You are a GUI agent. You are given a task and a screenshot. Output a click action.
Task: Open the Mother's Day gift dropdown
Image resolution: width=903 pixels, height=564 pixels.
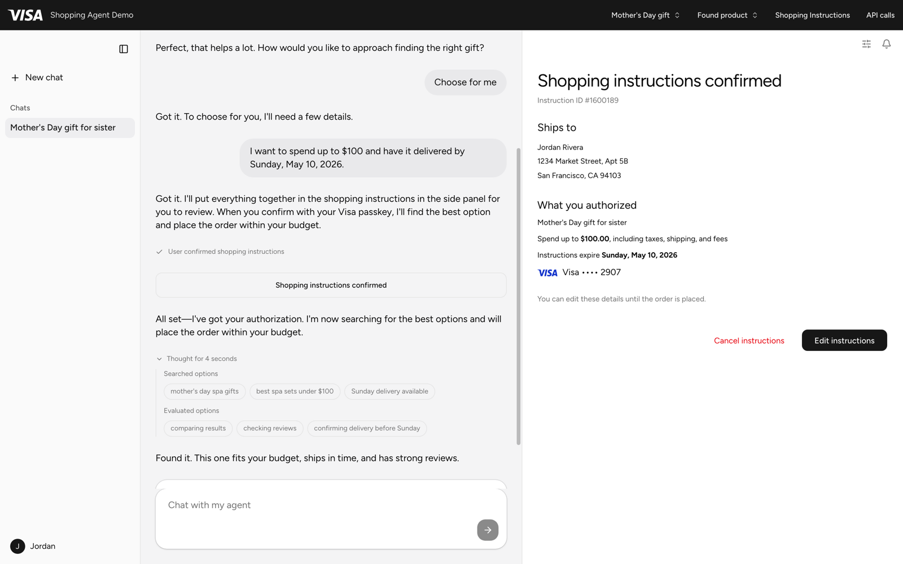(x=645, y=15)
